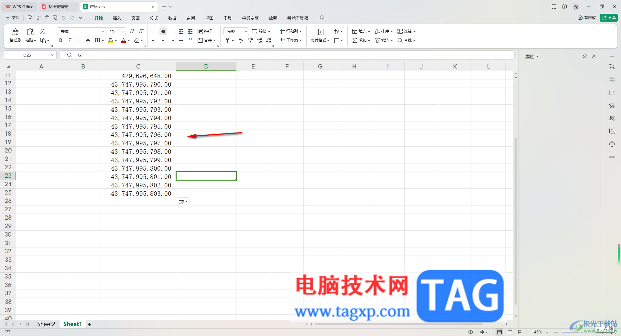Expand the borders dropdown arrow
621x336 pixels.
tap(103, 41)
